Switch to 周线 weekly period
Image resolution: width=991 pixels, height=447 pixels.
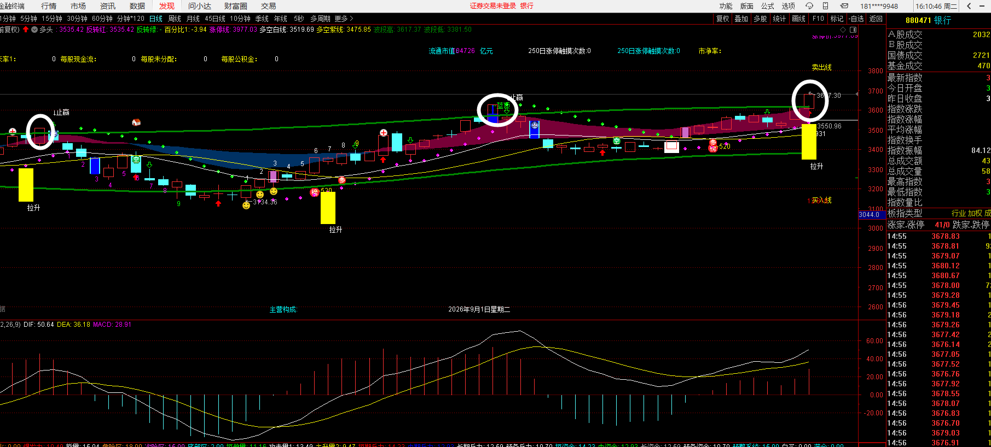point(175,19)
